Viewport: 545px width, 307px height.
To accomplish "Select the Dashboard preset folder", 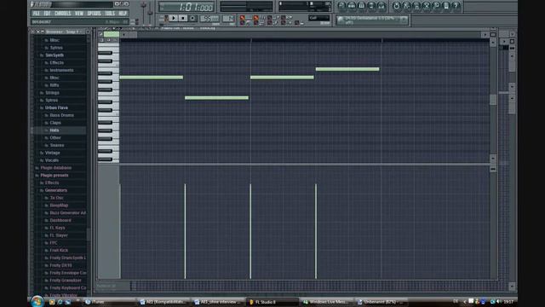I will [x=60, y=220].
